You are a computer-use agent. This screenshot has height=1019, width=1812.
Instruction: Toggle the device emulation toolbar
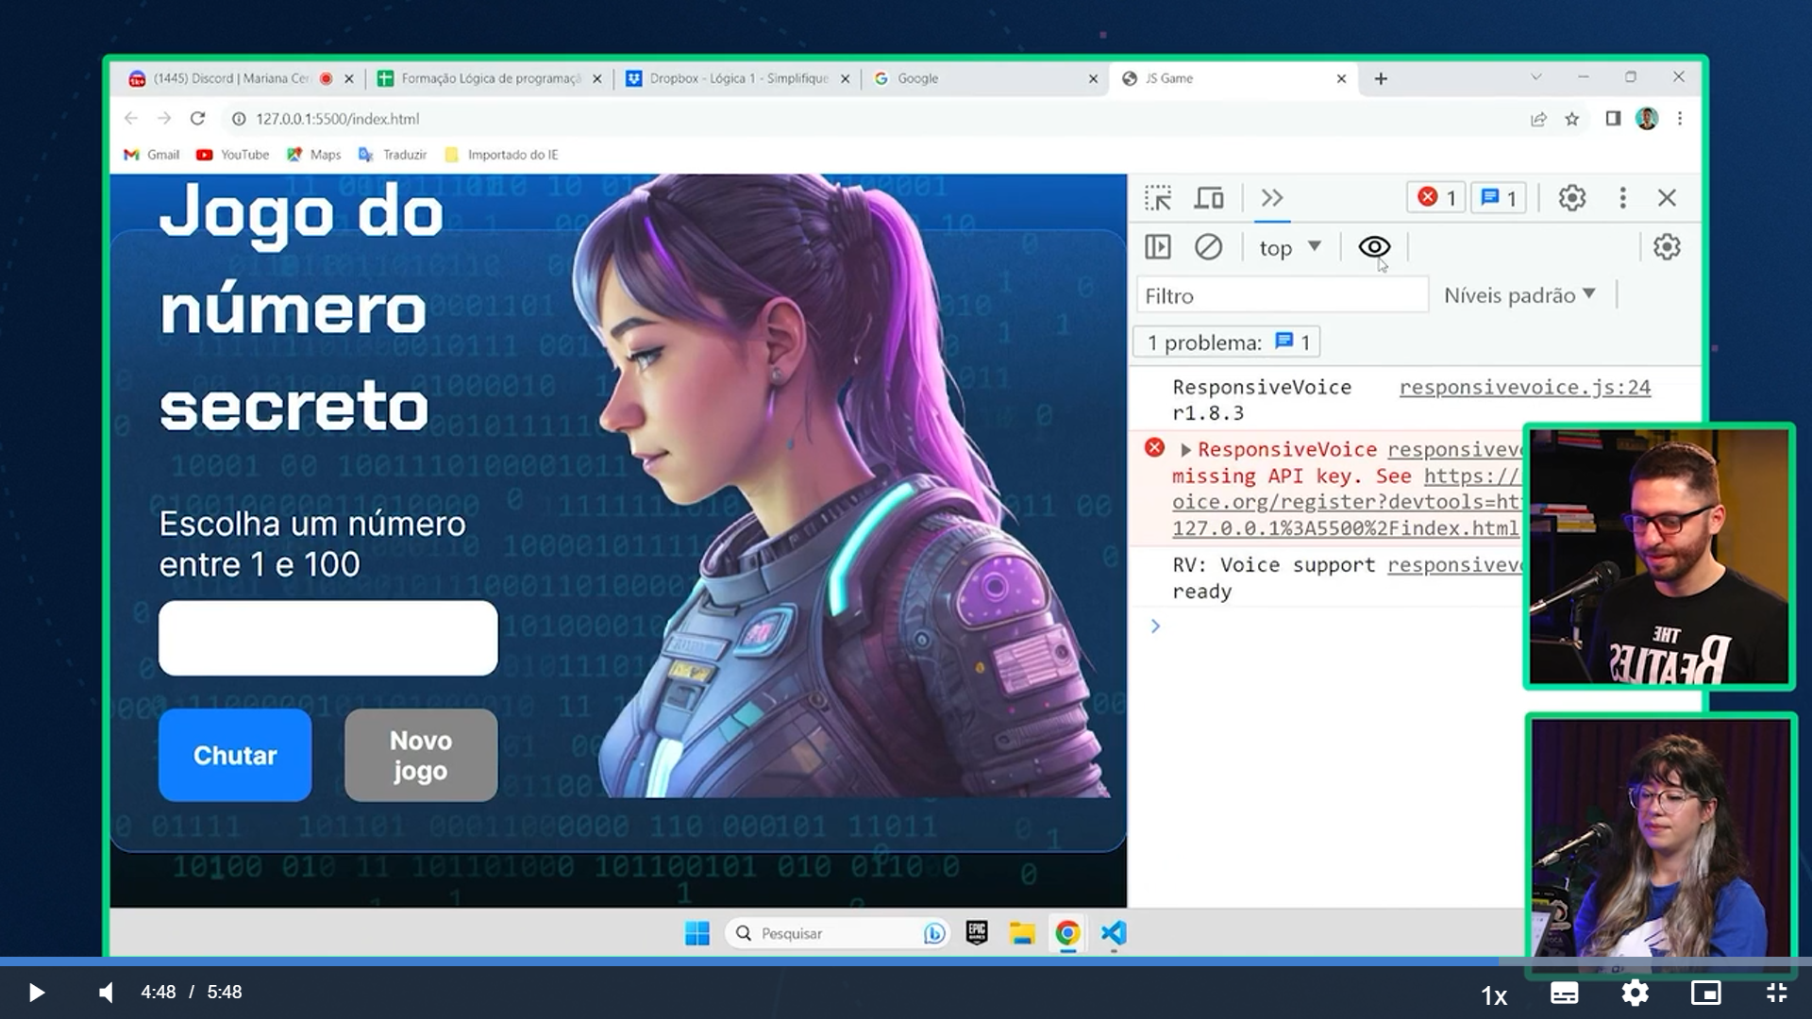[1209, 198]
